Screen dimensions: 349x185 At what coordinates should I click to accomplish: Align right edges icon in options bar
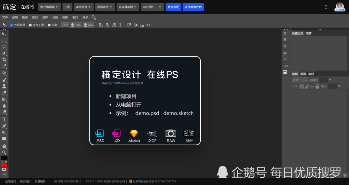pyautogui.click(x=114, y=25)
